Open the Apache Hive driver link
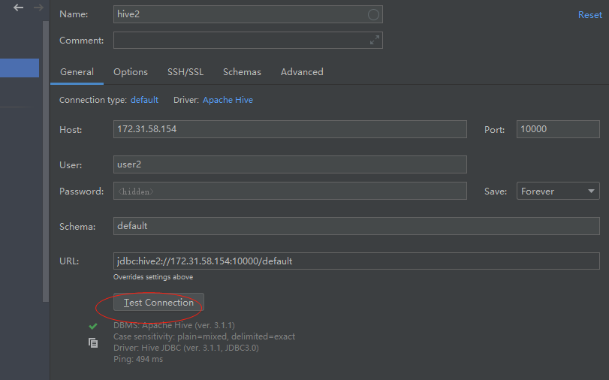The width and height of the screenshot is (609, 380). click(228, 100)
